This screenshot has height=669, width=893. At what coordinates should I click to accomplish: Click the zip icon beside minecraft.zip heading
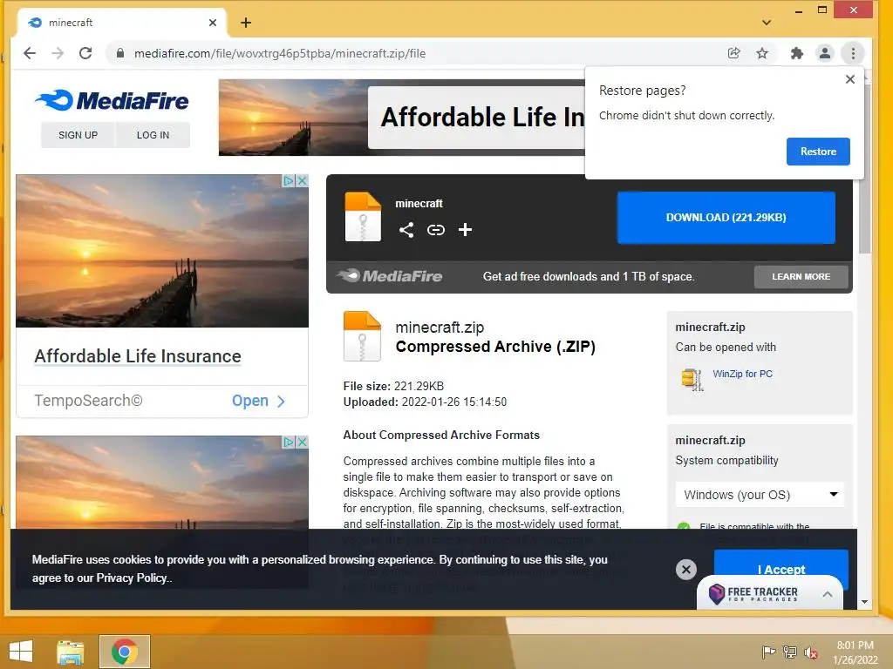(362, 336)
